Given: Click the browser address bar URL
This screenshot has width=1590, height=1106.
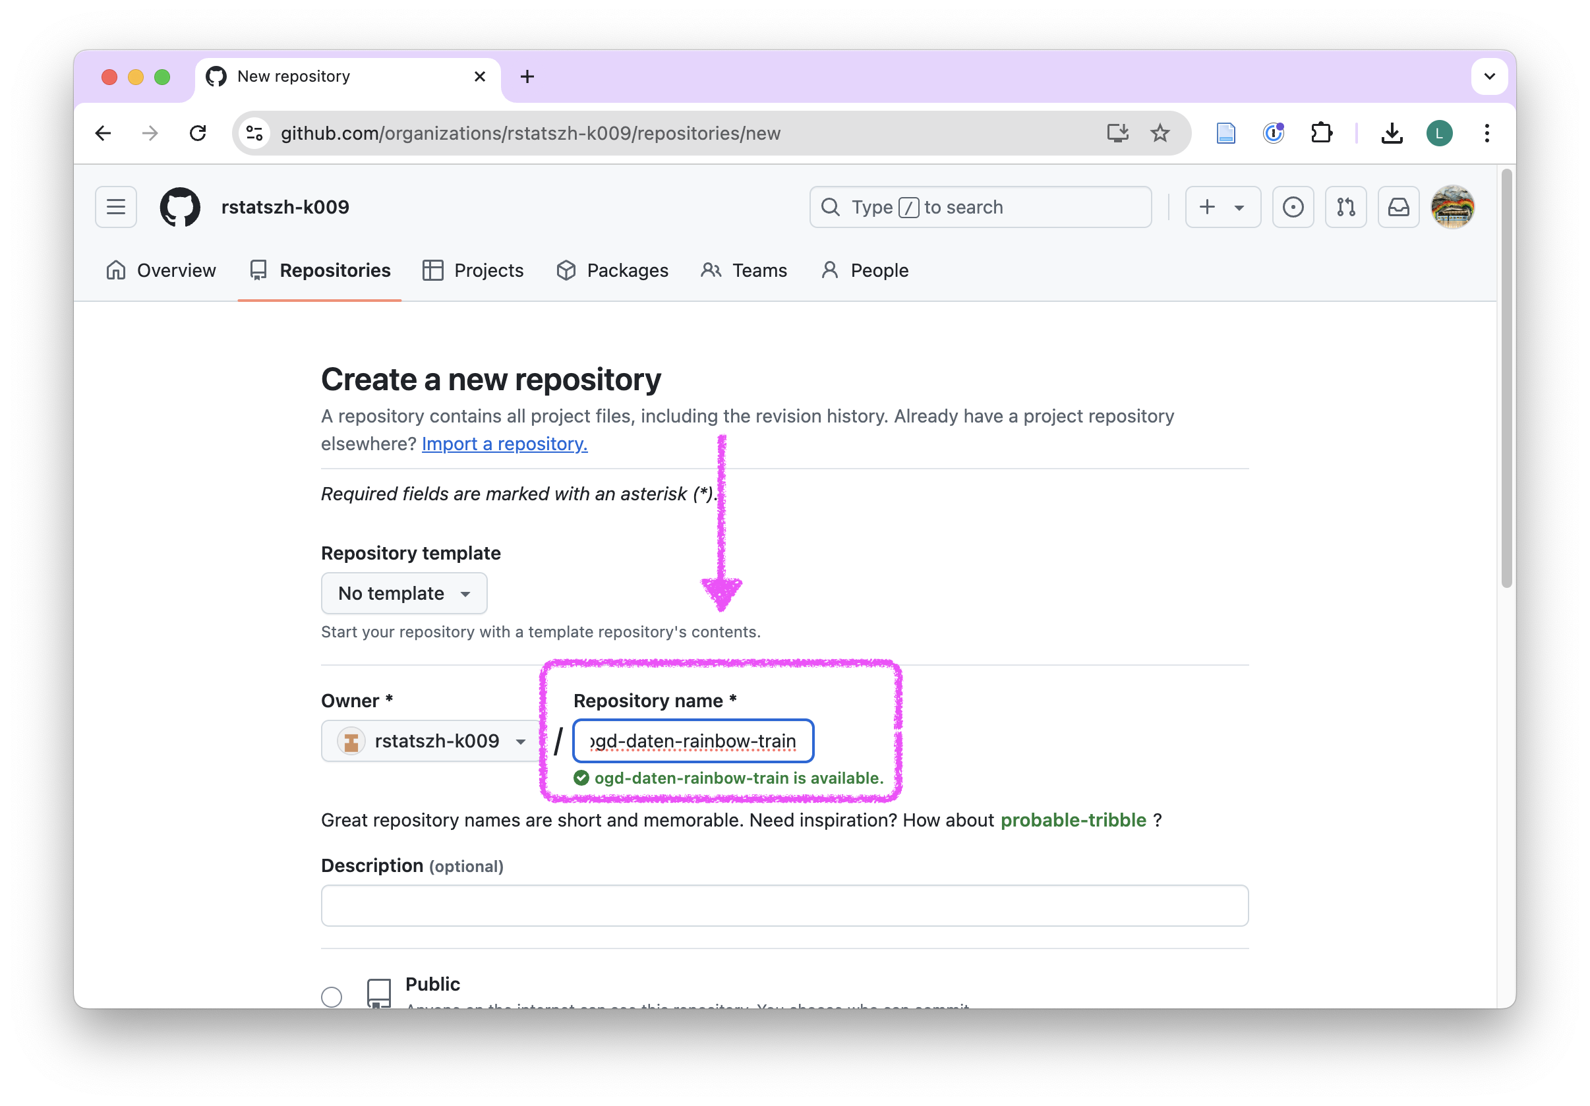Looking at the screenshot, I should point(530,133).
